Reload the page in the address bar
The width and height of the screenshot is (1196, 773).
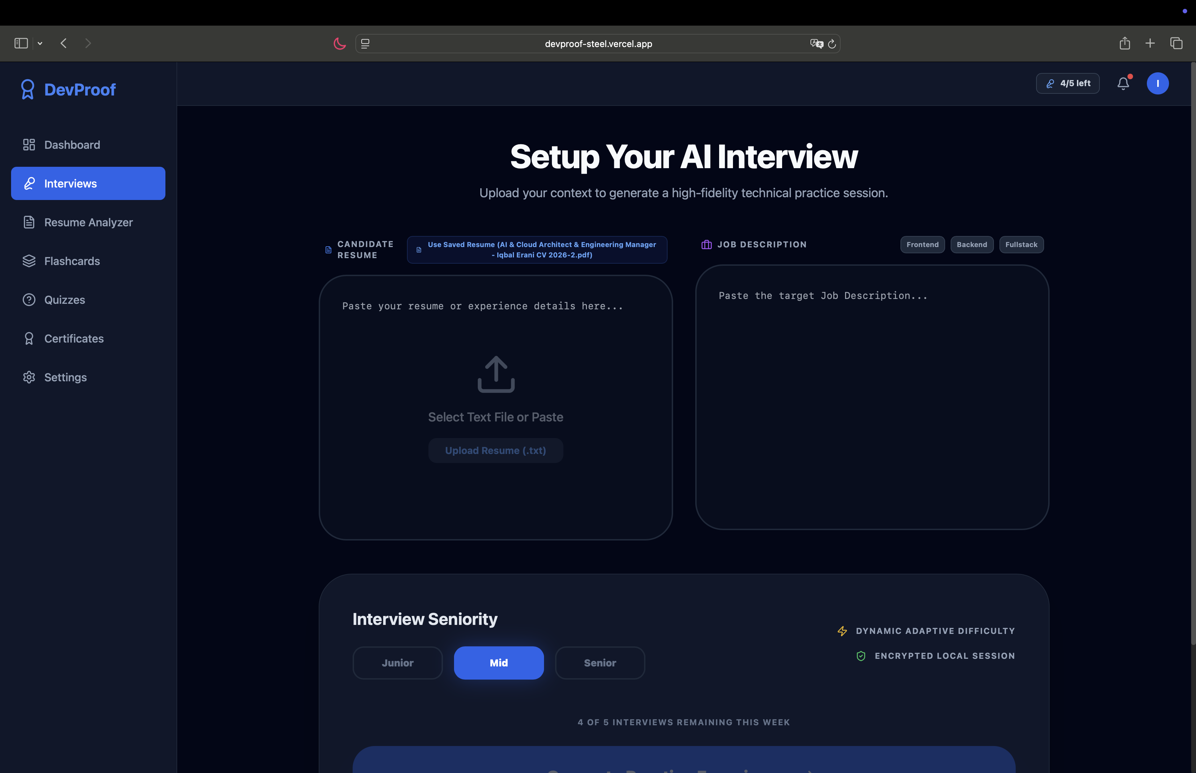pos(832,44)
